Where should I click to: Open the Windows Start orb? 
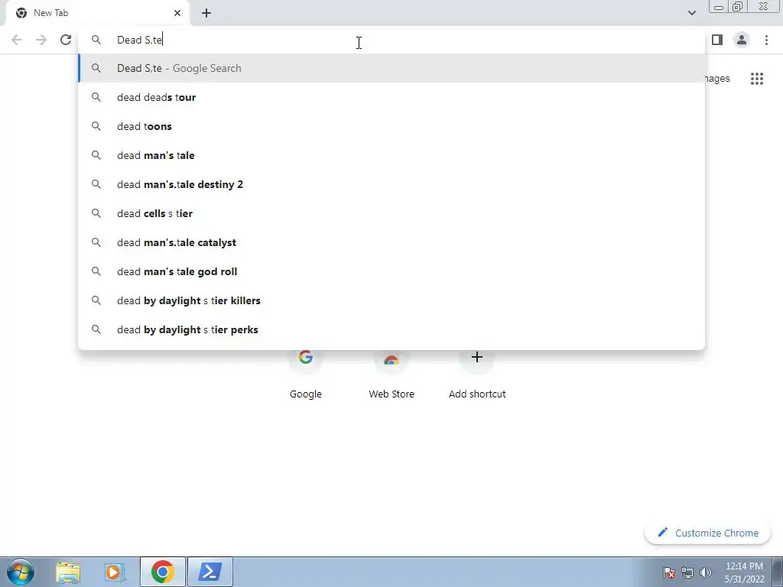[x=21, y=572]
